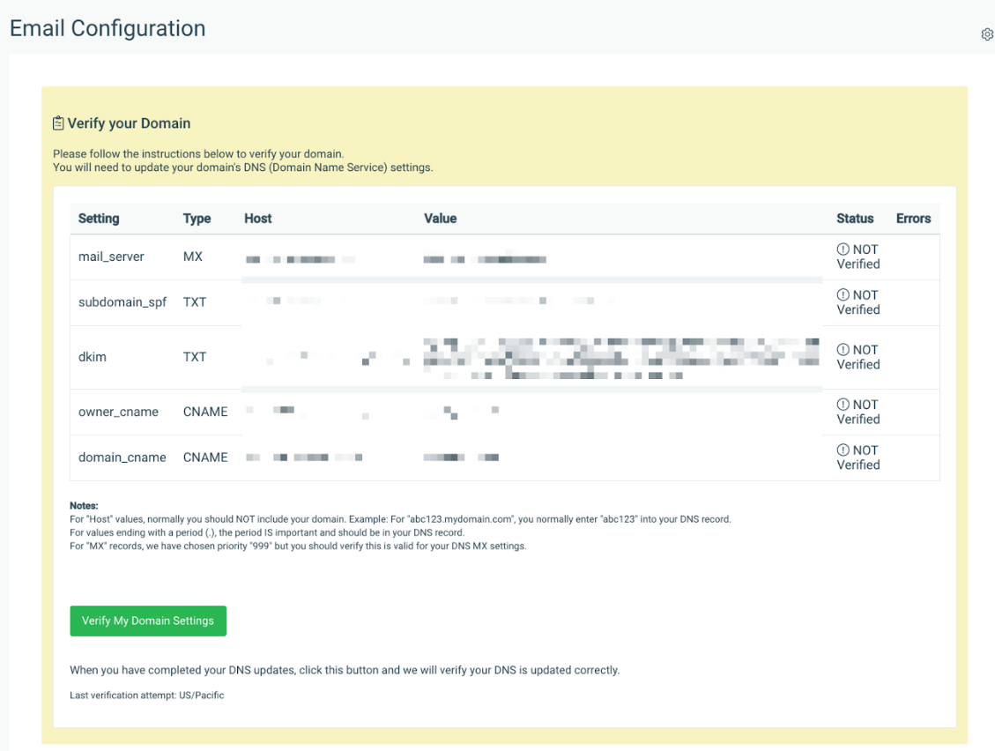Screen dimensions: 995x751
Task: Click the Email Configuration page title
Action: click(108, 28)
